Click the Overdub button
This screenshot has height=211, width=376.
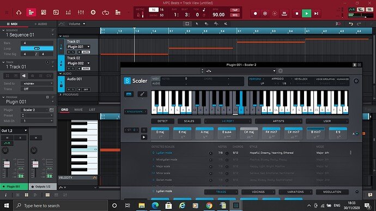point(265,14)
